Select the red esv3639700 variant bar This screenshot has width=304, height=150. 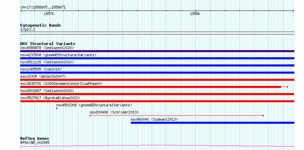click(154, 87)
